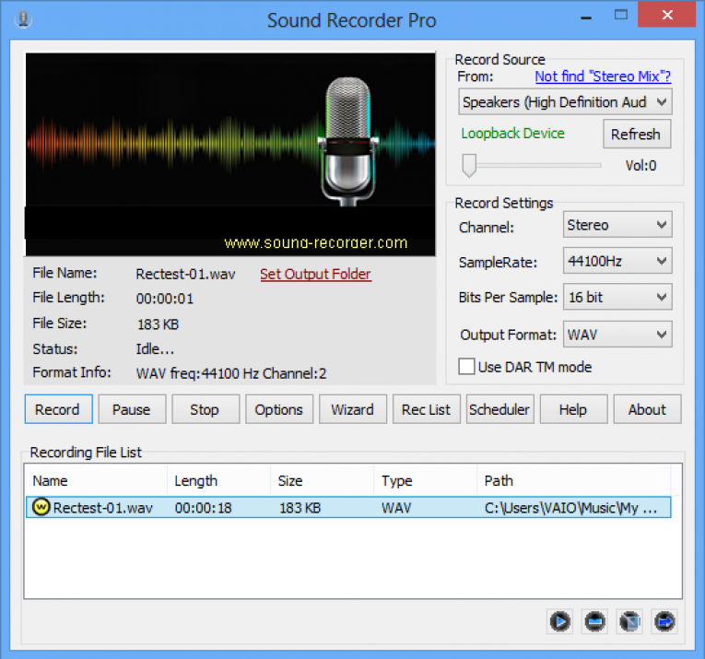
Task: Click the C:\Users\VAIO\Music path cell
Action: 570,508
